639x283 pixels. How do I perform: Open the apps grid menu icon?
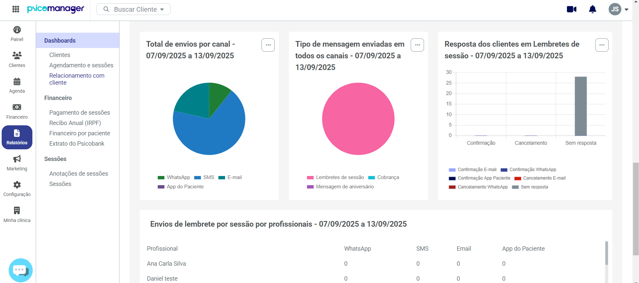click(x=16, y=9)
